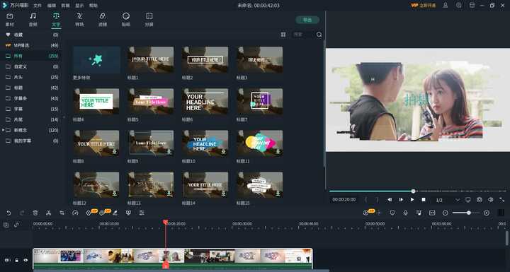Select the 片头 openers folder
The height and width of the screenshot is (272, 510).
[x=32, y=77]
